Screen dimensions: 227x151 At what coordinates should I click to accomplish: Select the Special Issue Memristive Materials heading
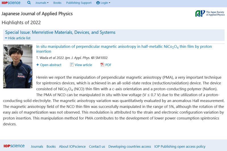coord(60,32)
